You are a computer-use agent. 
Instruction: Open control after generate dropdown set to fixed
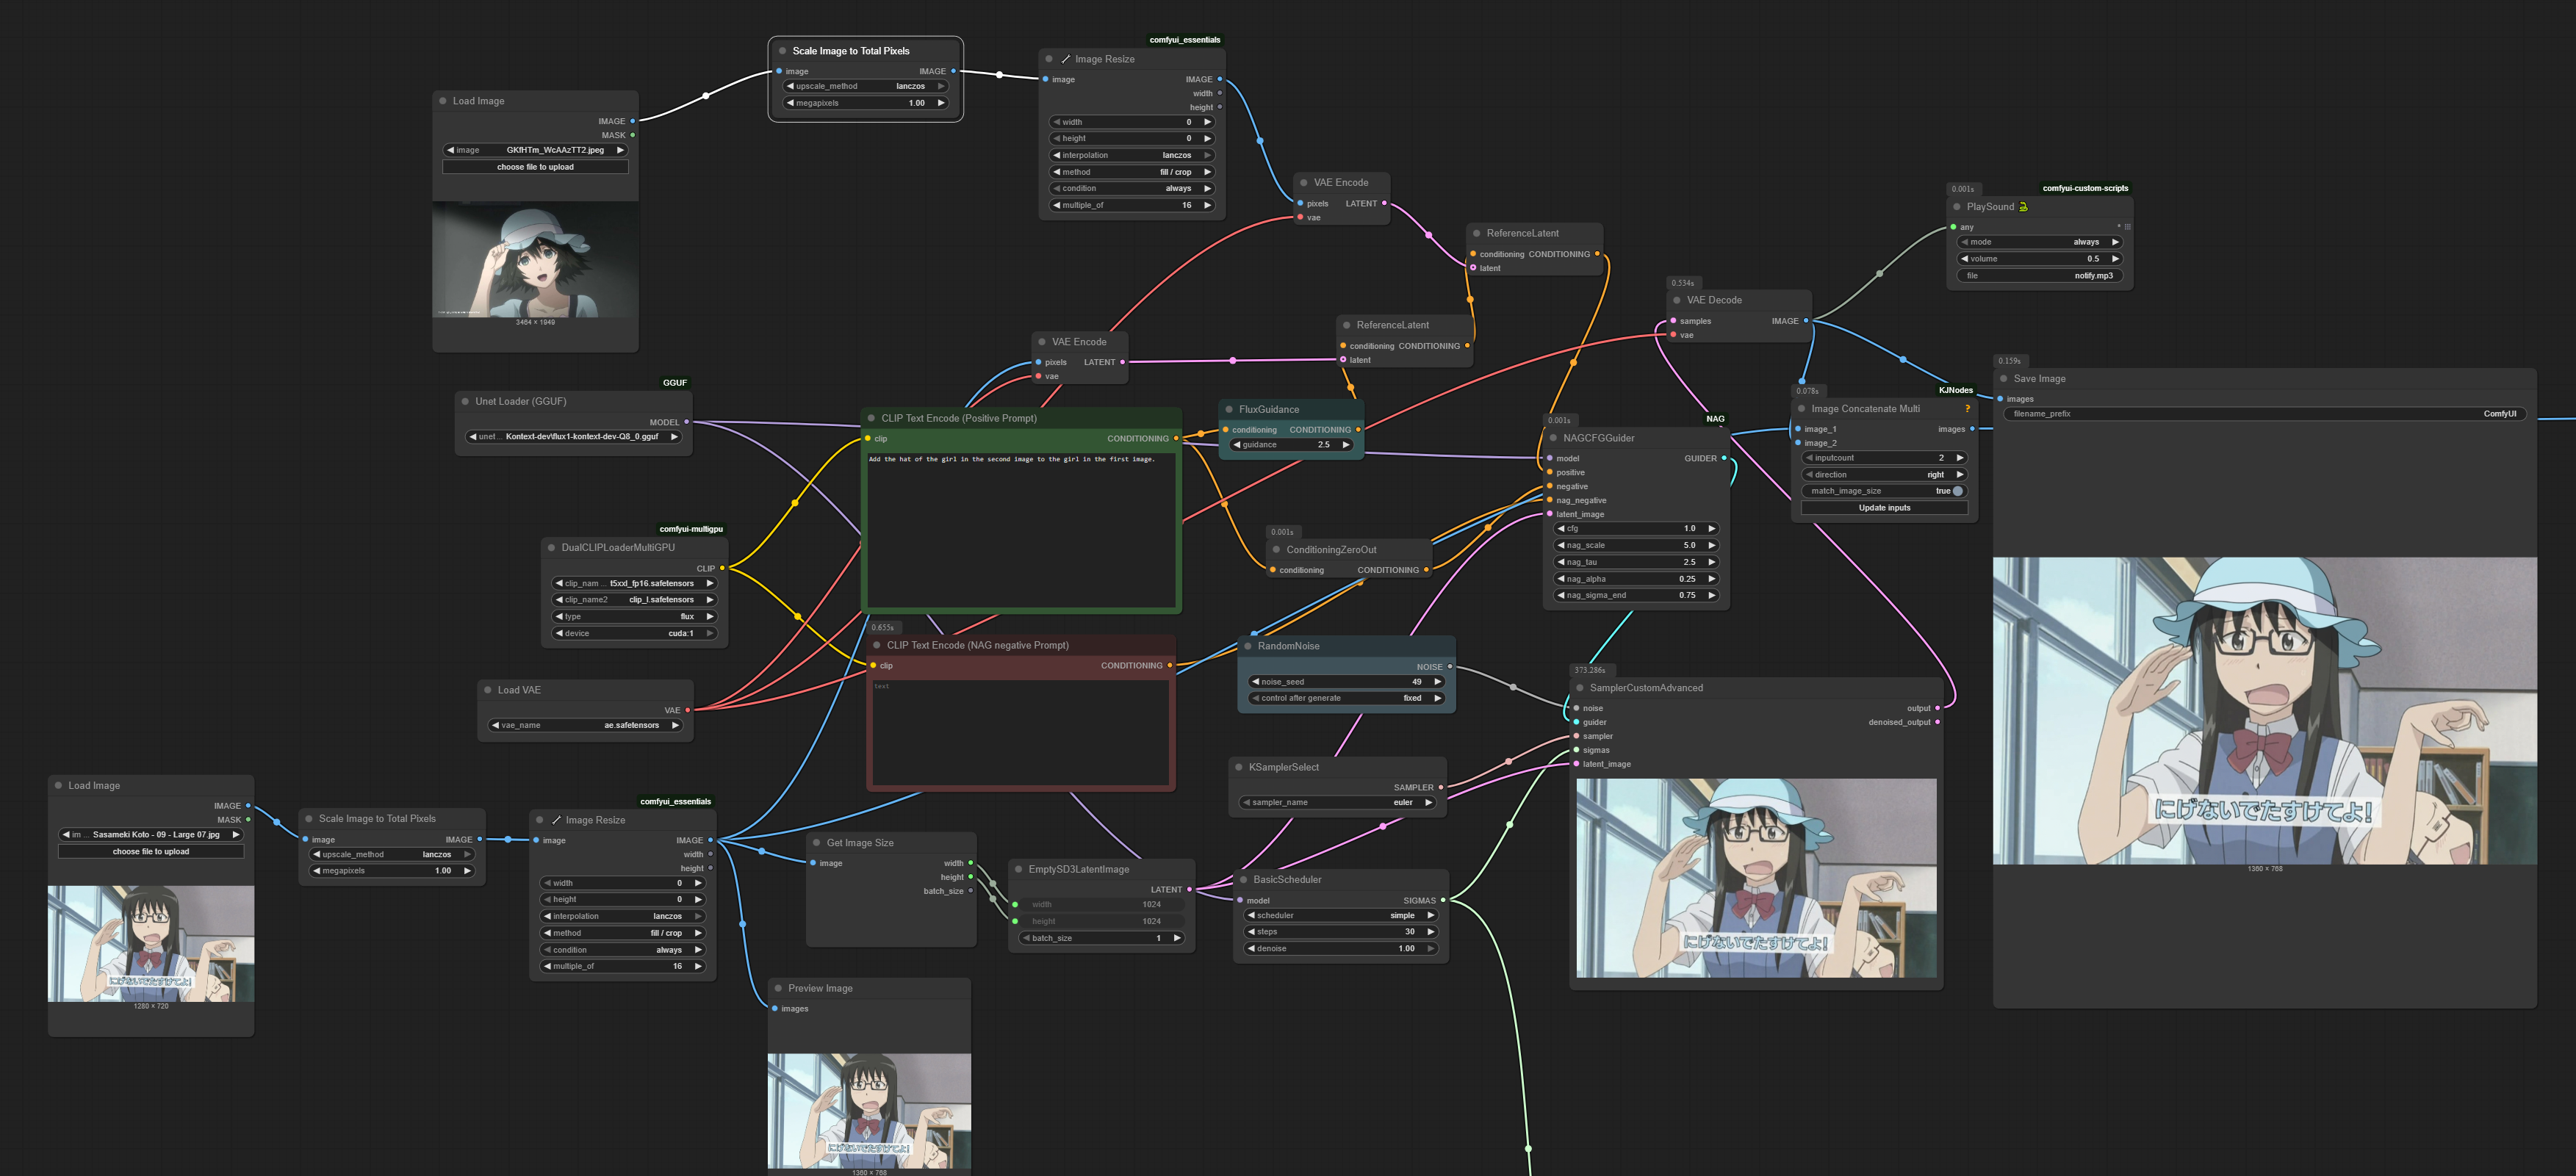tap(1346, 699)
